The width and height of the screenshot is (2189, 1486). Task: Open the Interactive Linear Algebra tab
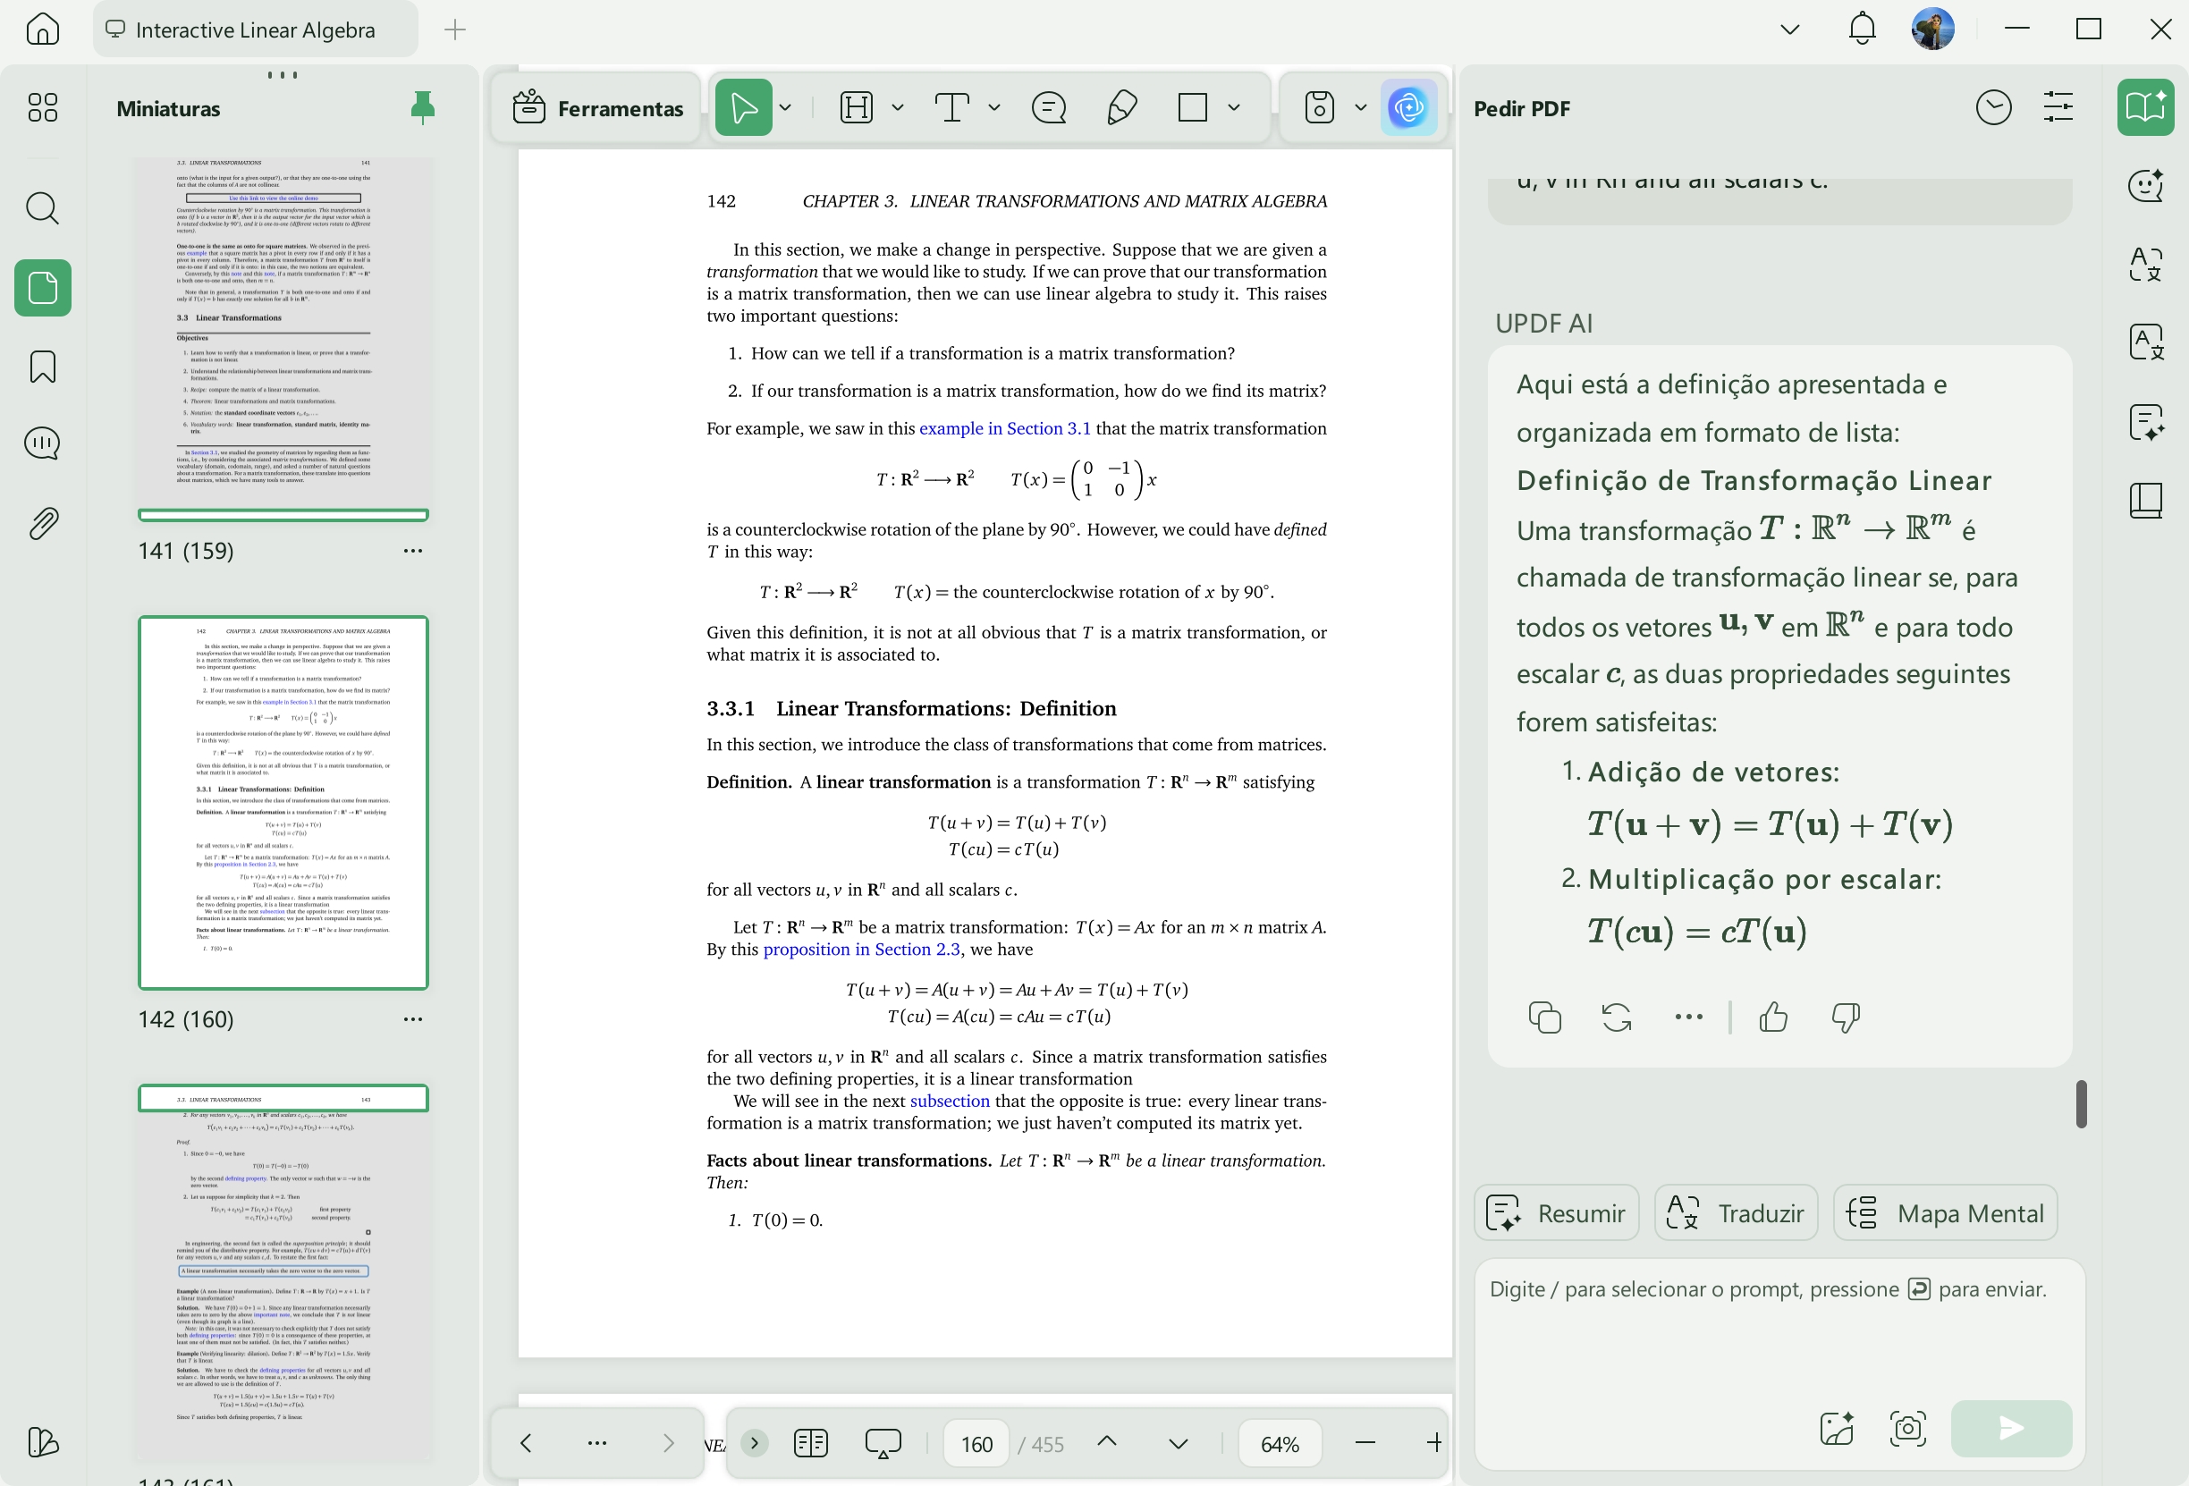(x=255, y=30)
